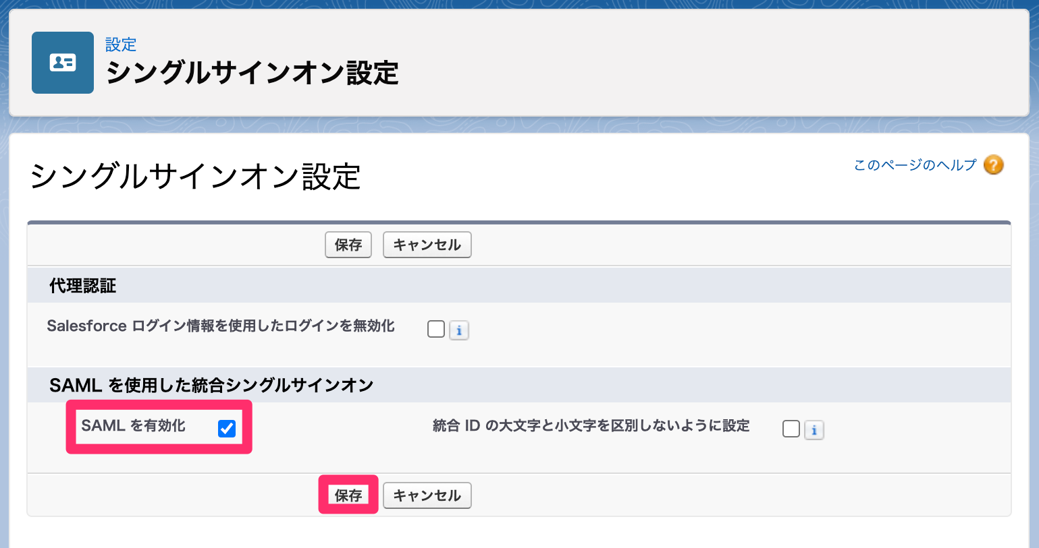Select SAML を使用した統合シングルサインオン section header
This screenshot has height=548, width=1039.
pos(211,386)
